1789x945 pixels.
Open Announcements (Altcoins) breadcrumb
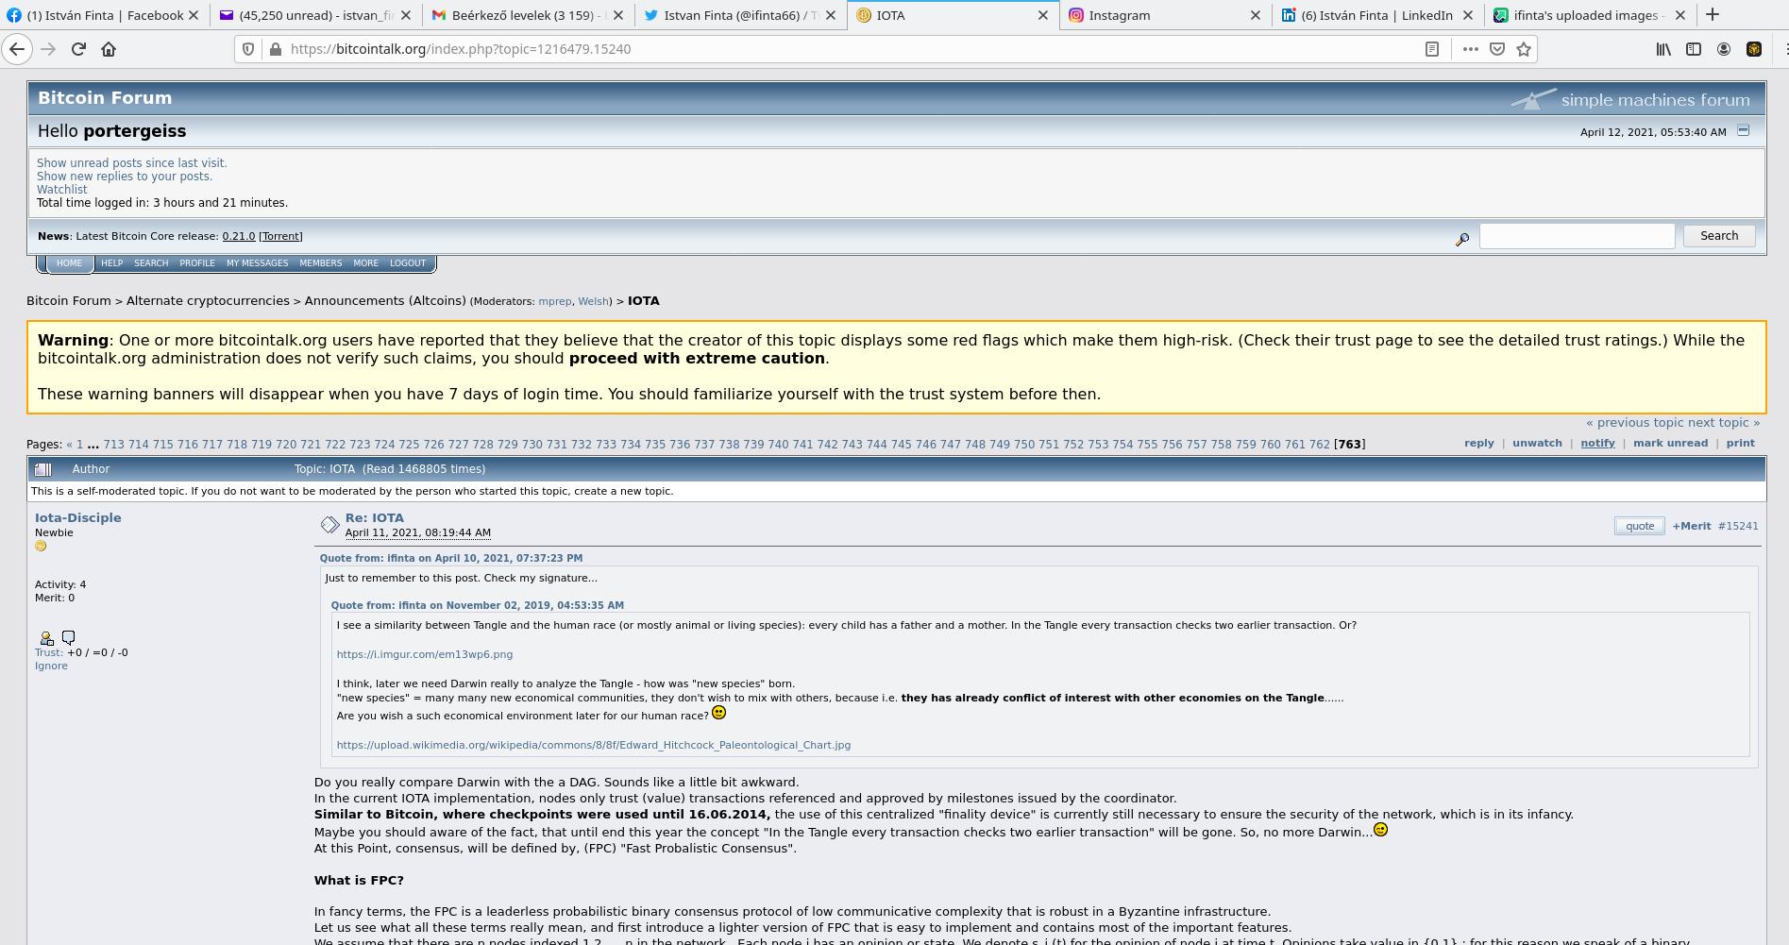tap(385, 300)
